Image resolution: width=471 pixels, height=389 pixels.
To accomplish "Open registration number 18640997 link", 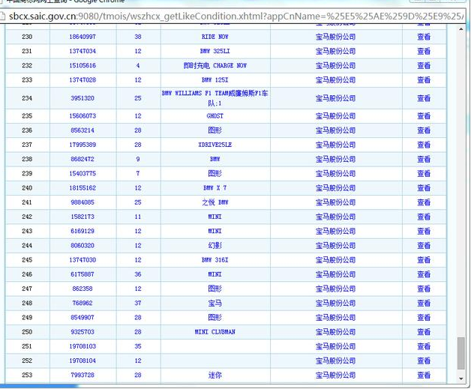I will pyautogui.click(x=82, y=37).
